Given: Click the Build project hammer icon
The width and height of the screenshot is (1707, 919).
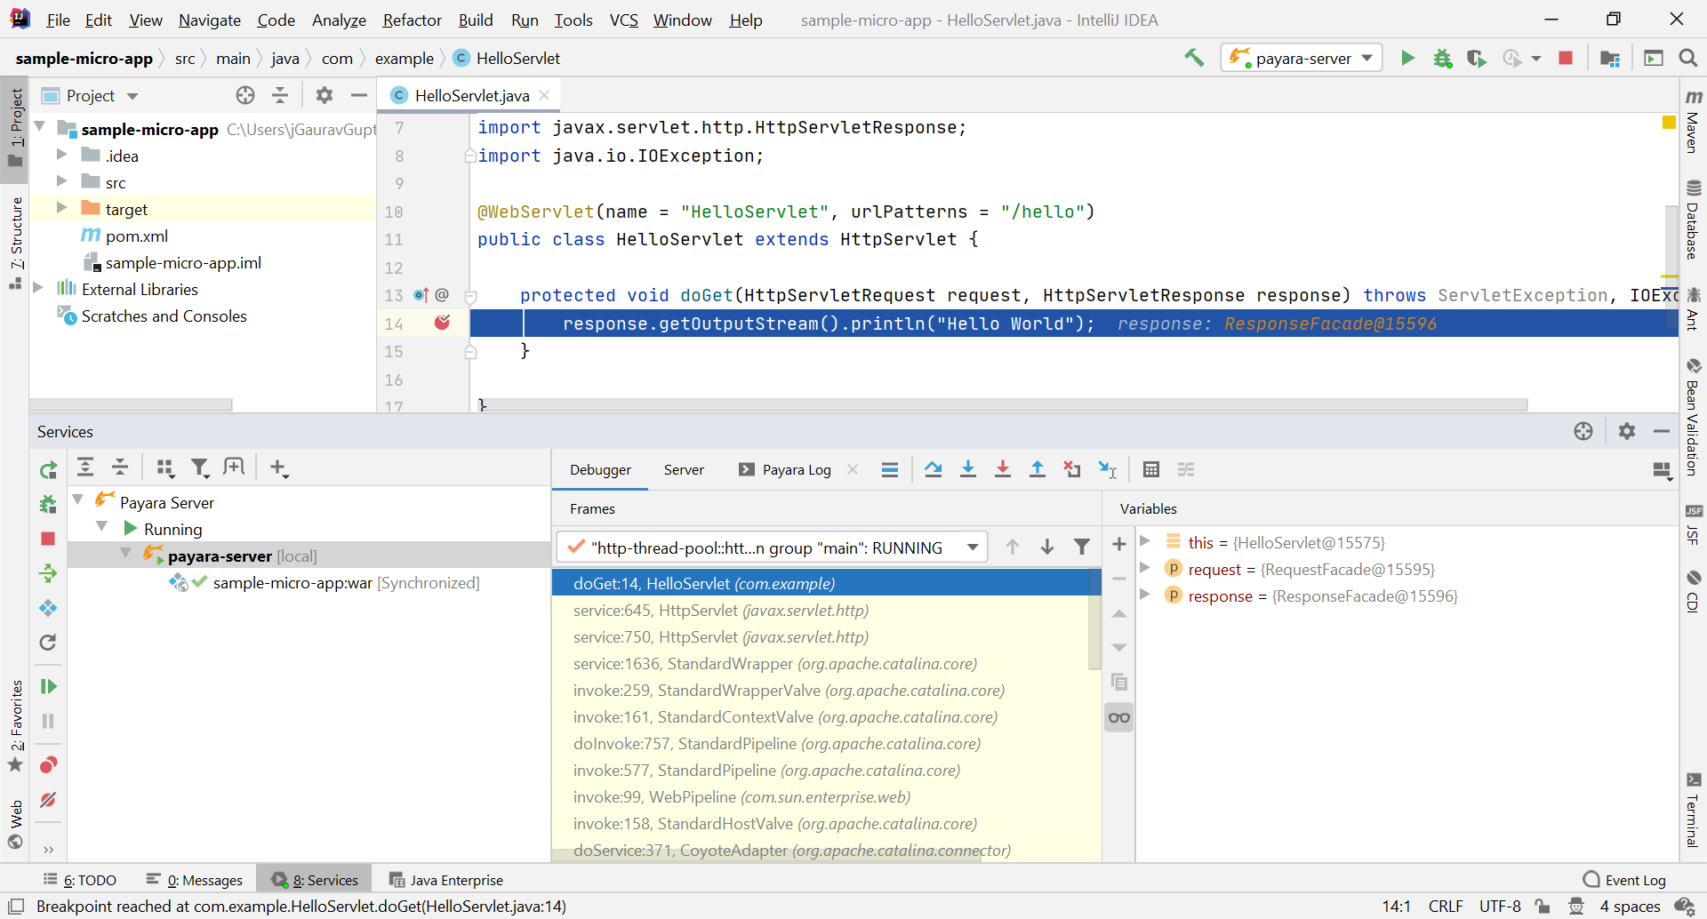Looking at the screenshot, I should tap(1193, 59).
